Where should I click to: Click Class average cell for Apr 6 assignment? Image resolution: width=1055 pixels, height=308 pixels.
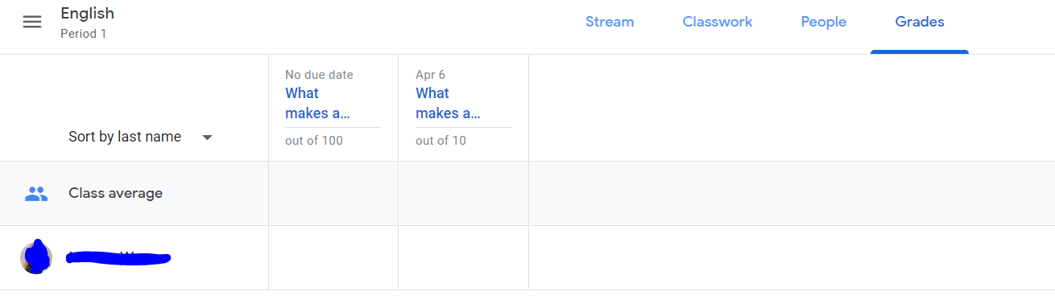[x=464, y=194]
